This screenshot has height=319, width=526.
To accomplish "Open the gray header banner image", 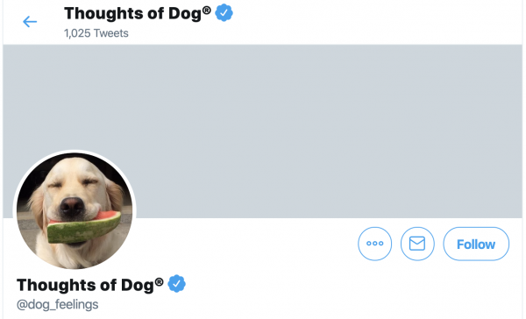I will [263, 131].
